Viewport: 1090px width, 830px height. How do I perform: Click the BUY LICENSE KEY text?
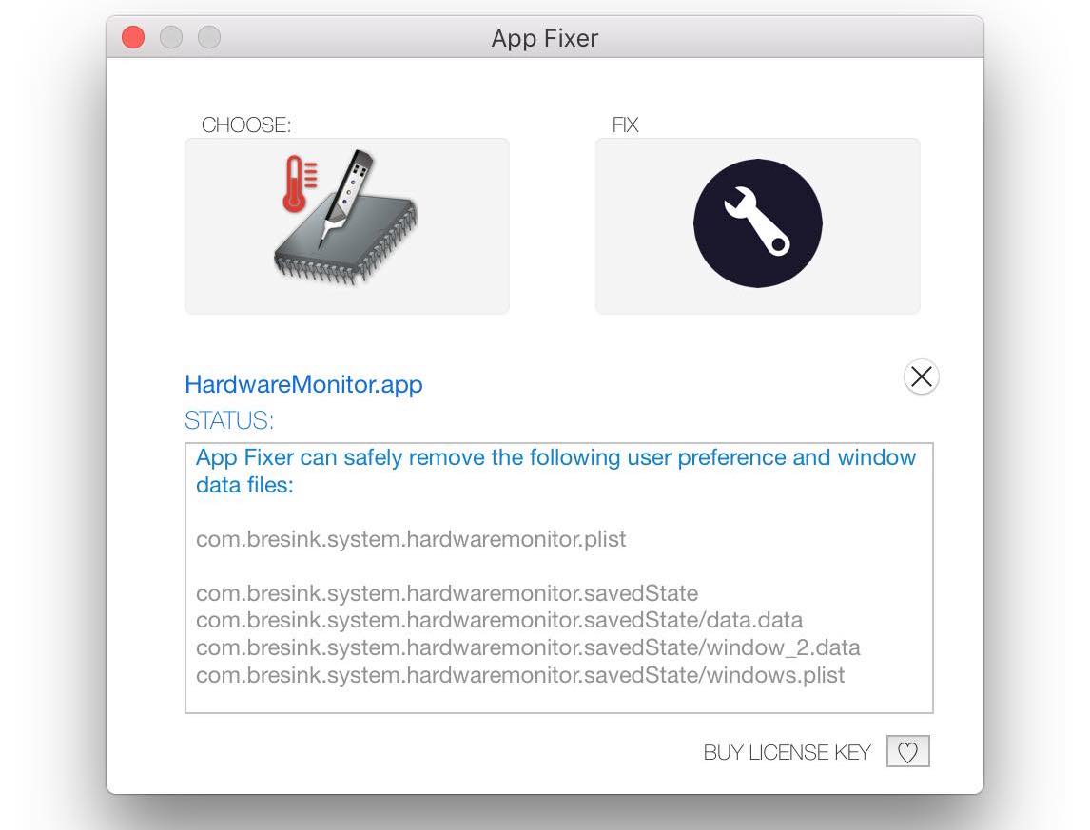pyautogui.click(x=787, y=751)
